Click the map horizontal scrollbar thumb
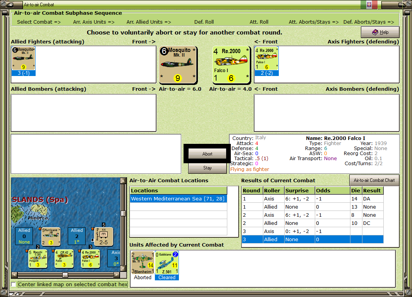 pos(65,275)
